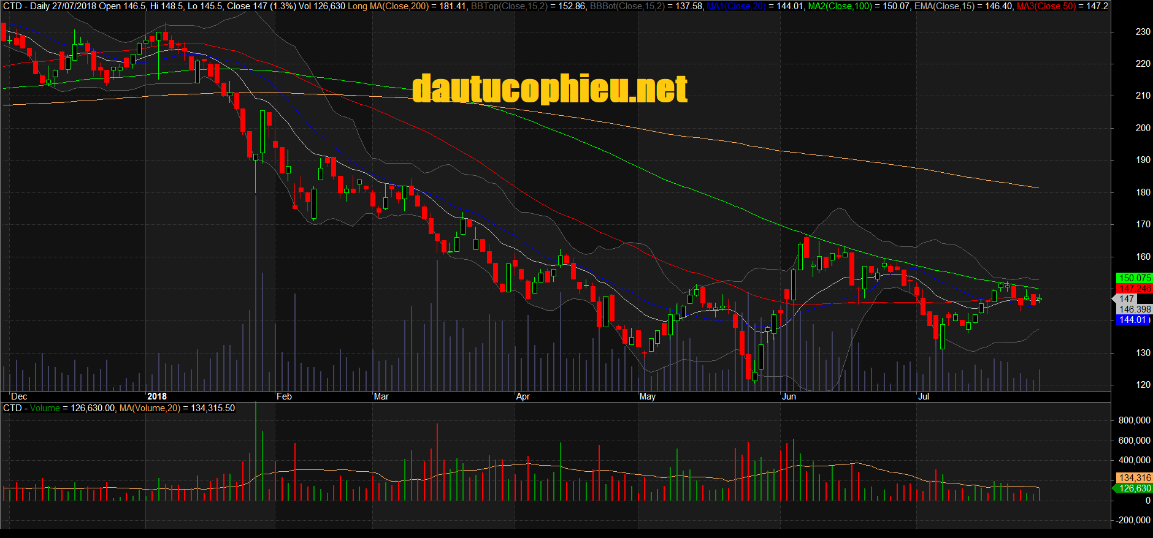The width and height of the screenshot is (1153, 538).
Task: Click the 'EMA(Close,15) = 146.40' label
Action: tap(963, 6)
